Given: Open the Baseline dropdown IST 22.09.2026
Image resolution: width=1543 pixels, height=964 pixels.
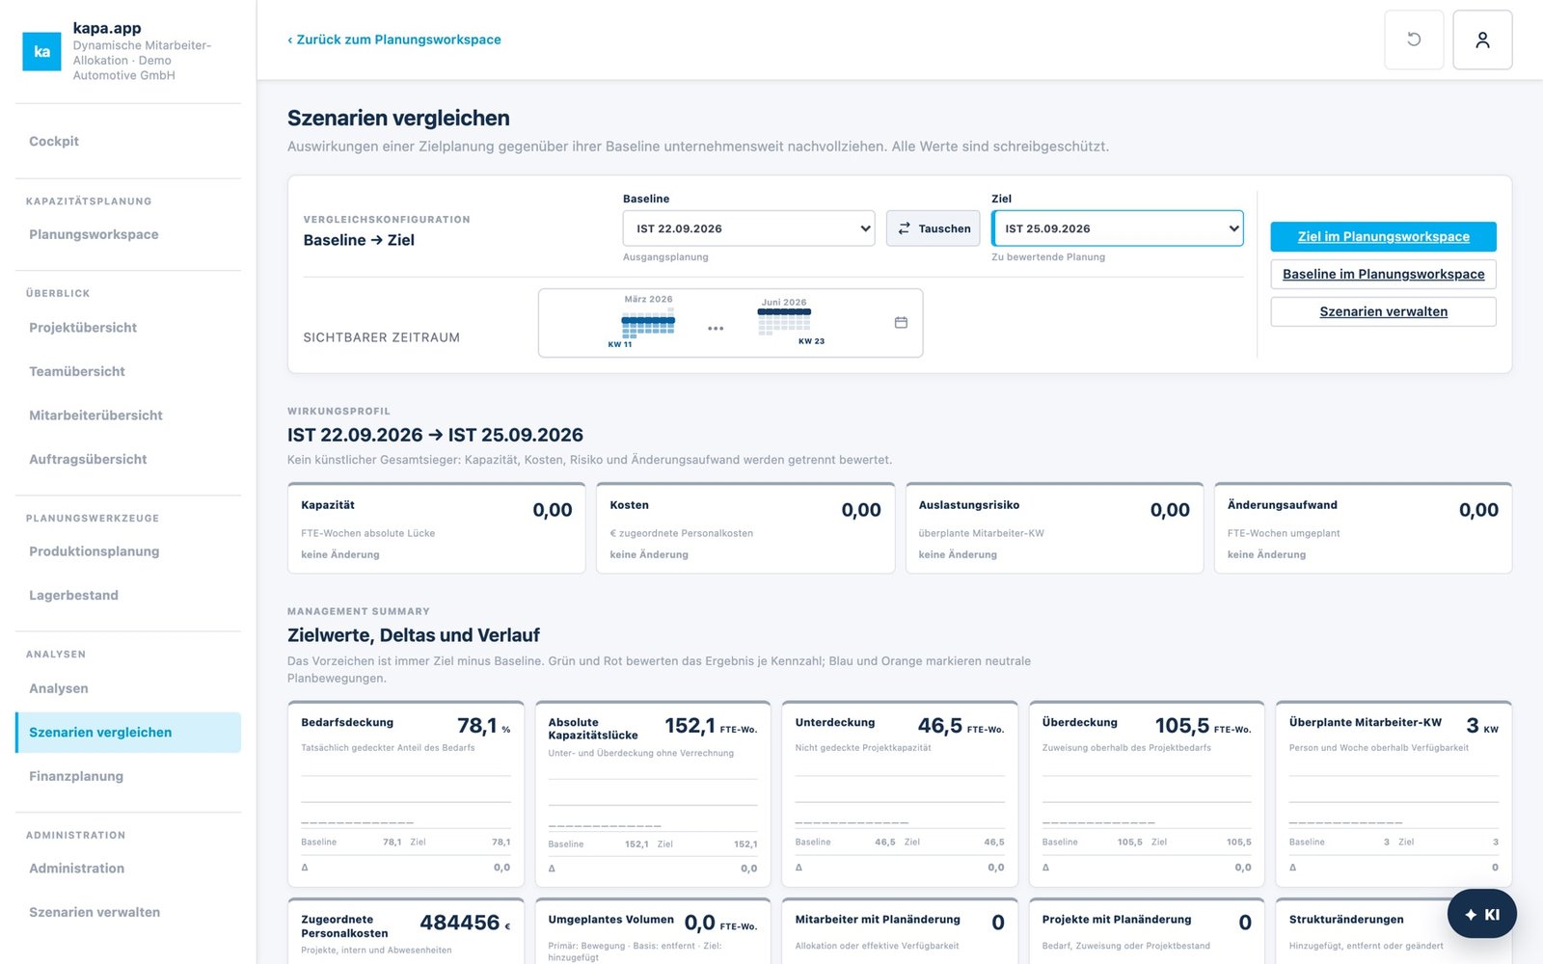Looking at the screenshot, I should pyautogui.click(x=748, y=228).
